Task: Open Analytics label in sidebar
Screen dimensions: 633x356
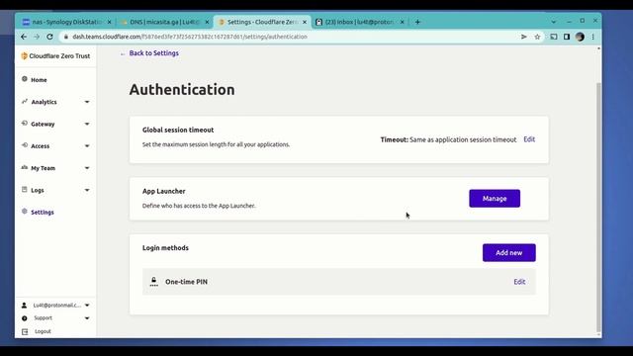Action: (44, 102)
